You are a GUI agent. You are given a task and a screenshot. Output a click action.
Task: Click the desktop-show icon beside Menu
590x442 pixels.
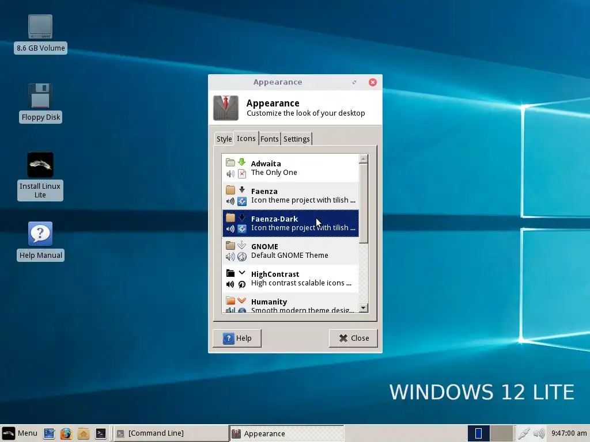click(50, 433)
